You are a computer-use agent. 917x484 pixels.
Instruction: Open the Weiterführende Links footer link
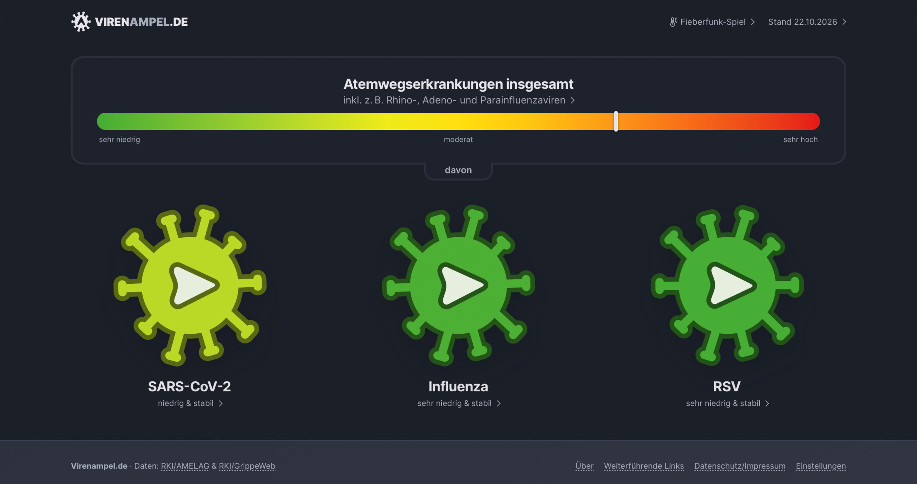coord(644,466)
